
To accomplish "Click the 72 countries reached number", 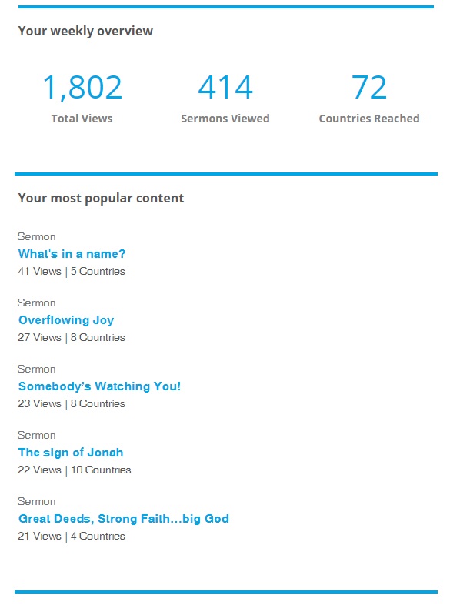I will (369, 88).
